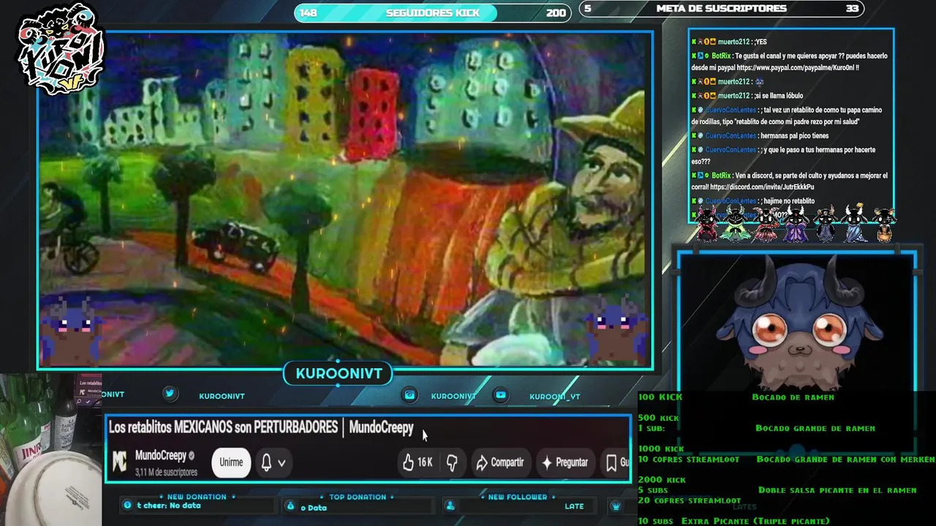Click the Seguidores Kick progress bar

pyautogui.click(x=432, y=12)
